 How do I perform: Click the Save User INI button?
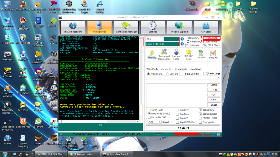coord(192,74)
